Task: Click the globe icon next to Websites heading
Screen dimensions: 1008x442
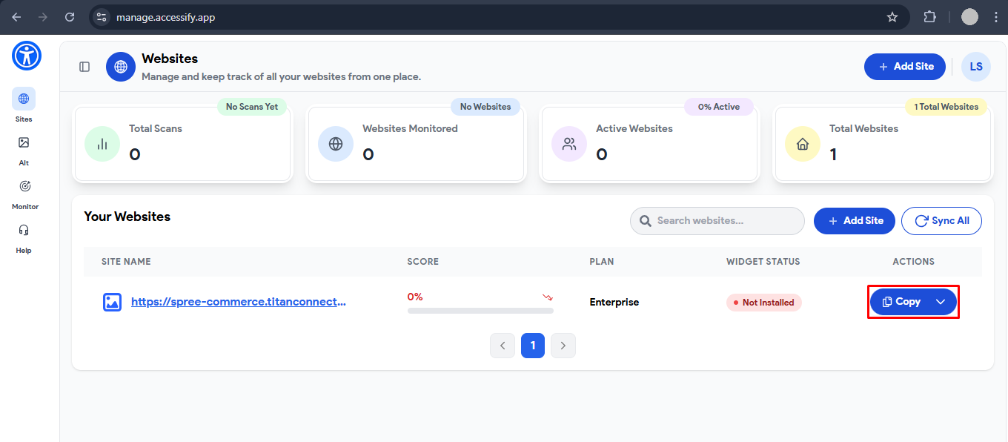Action: [x=120, y=66]
